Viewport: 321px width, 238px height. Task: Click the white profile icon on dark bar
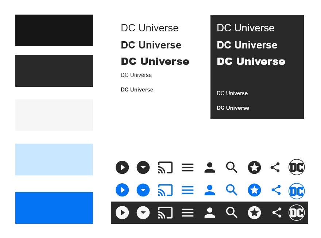(x=210, y=213)
